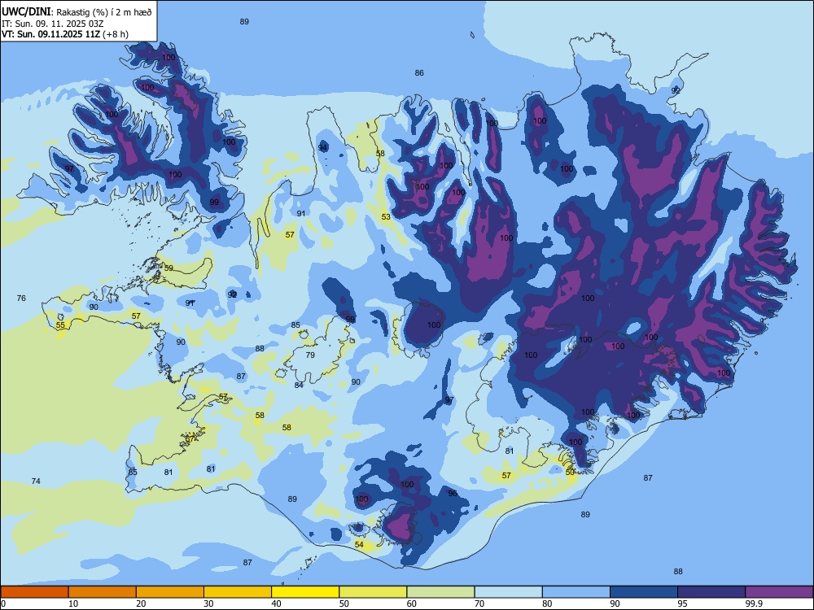The image size is (814, 610).
Task: Click the pale yellow 50–60 legend swatch
Action: [x=374, y=592]
